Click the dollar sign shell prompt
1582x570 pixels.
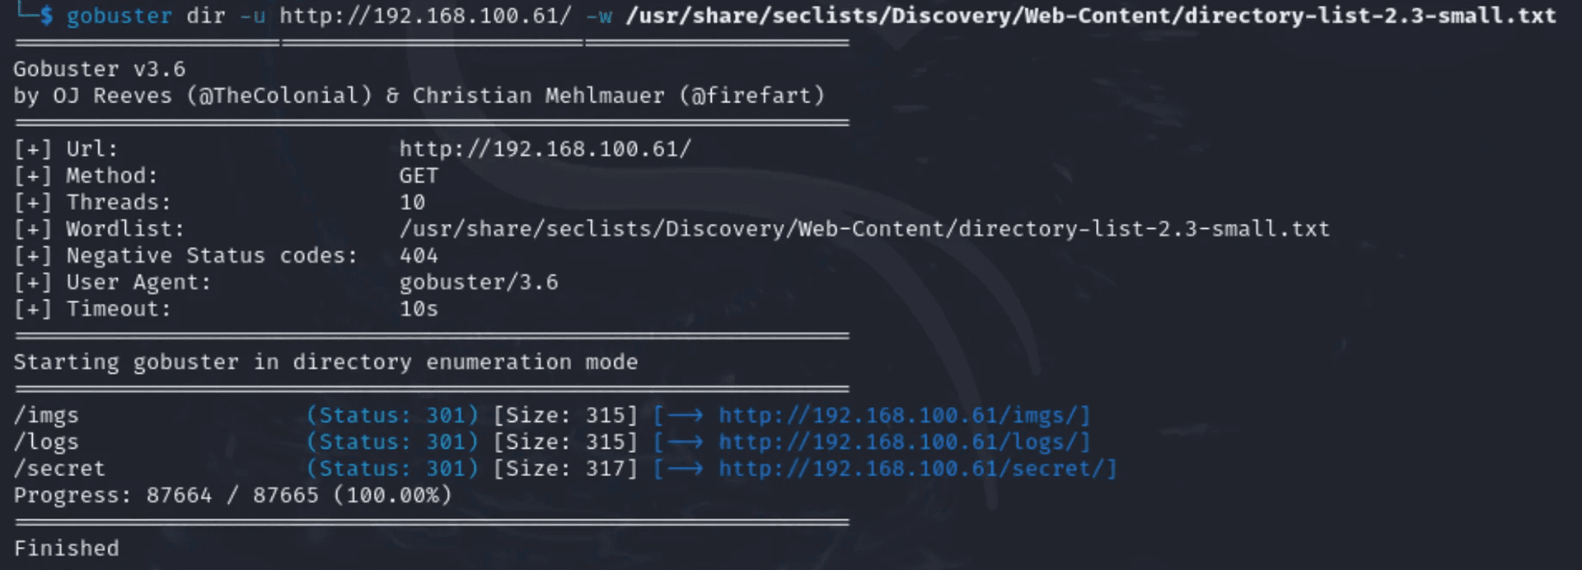coord(46,16)
